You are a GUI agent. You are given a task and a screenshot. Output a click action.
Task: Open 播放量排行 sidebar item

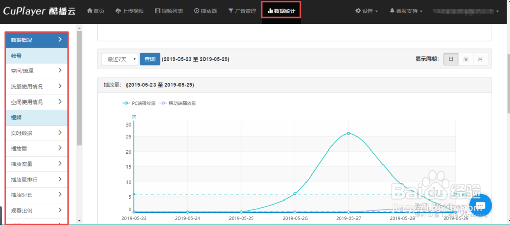tap(36, 180)
